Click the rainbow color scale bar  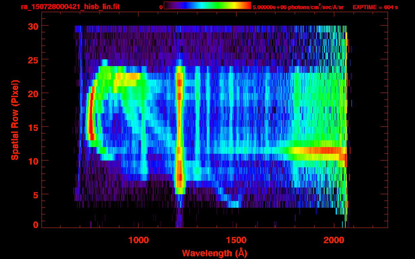[x=207, y=5]
